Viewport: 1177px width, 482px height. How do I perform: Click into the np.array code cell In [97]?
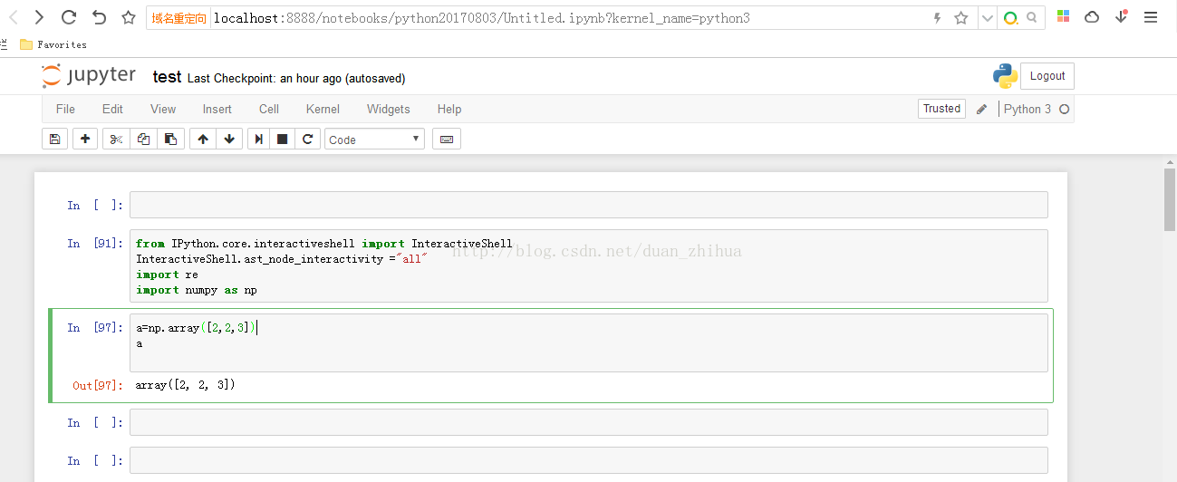pos(589,342)
